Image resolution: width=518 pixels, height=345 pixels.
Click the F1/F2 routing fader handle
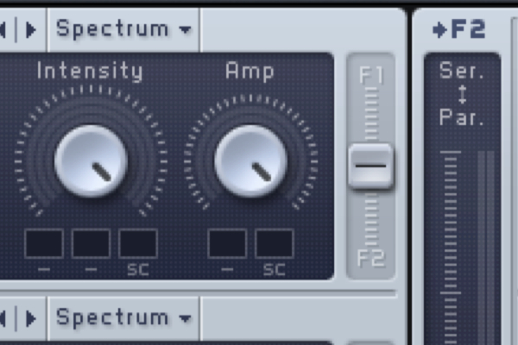[x=371, y=166]
